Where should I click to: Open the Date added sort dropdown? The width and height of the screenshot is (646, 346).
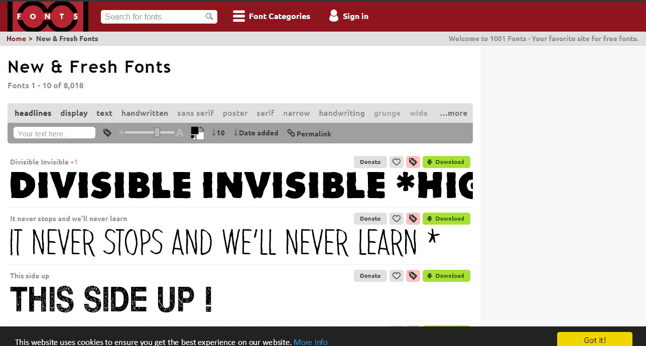tap(256, 133)
